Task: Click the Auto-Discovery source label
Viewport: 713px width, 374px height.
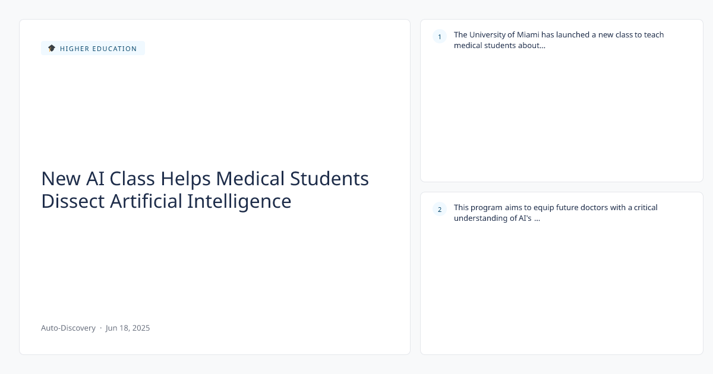Action: click(x=68, y=328)
